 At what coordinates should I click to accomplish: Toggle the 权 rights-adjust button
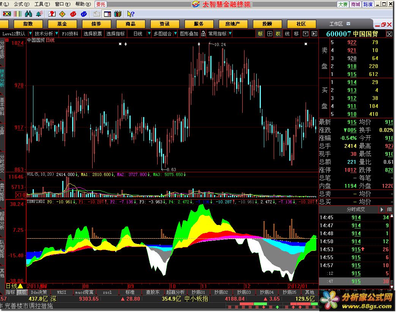278,33
